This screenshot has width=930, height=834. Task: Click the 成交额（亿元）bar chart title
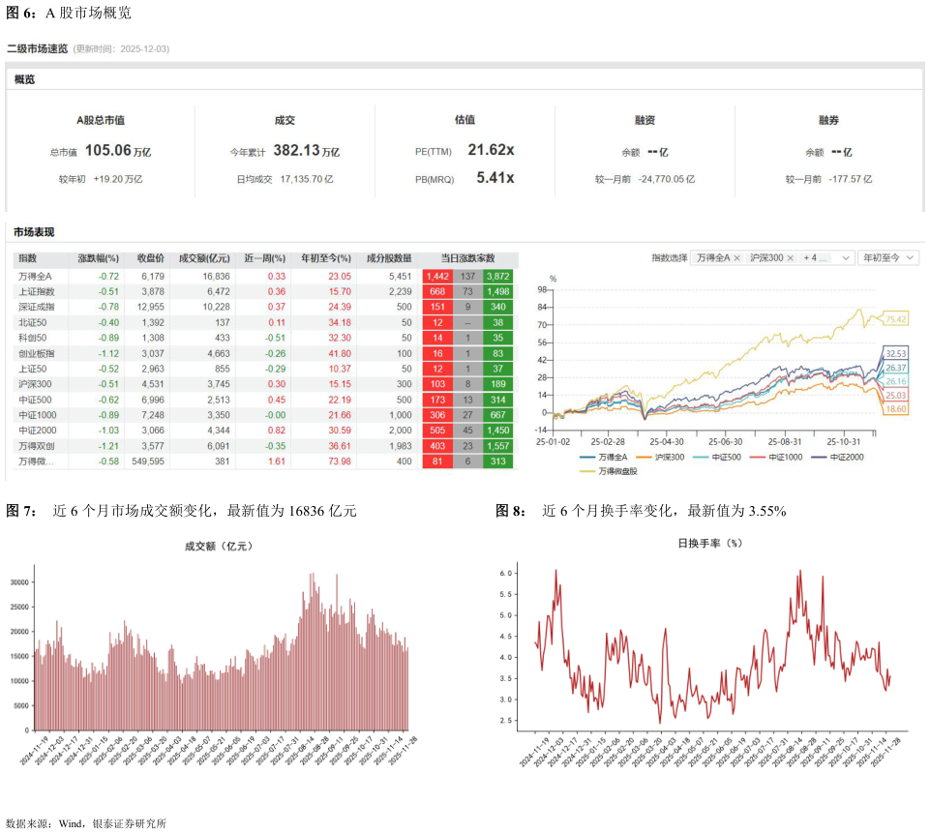pos(218,547)
